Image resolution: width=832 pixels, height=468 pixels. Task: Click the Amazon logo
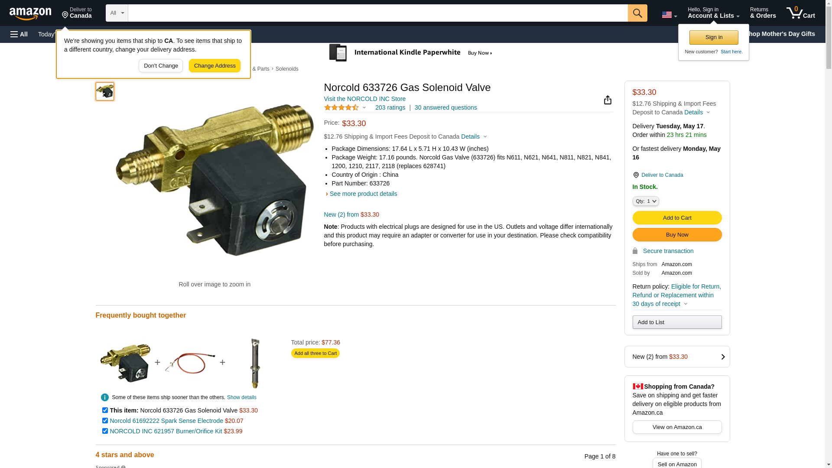pyautogui.click(x=30, y=14)
